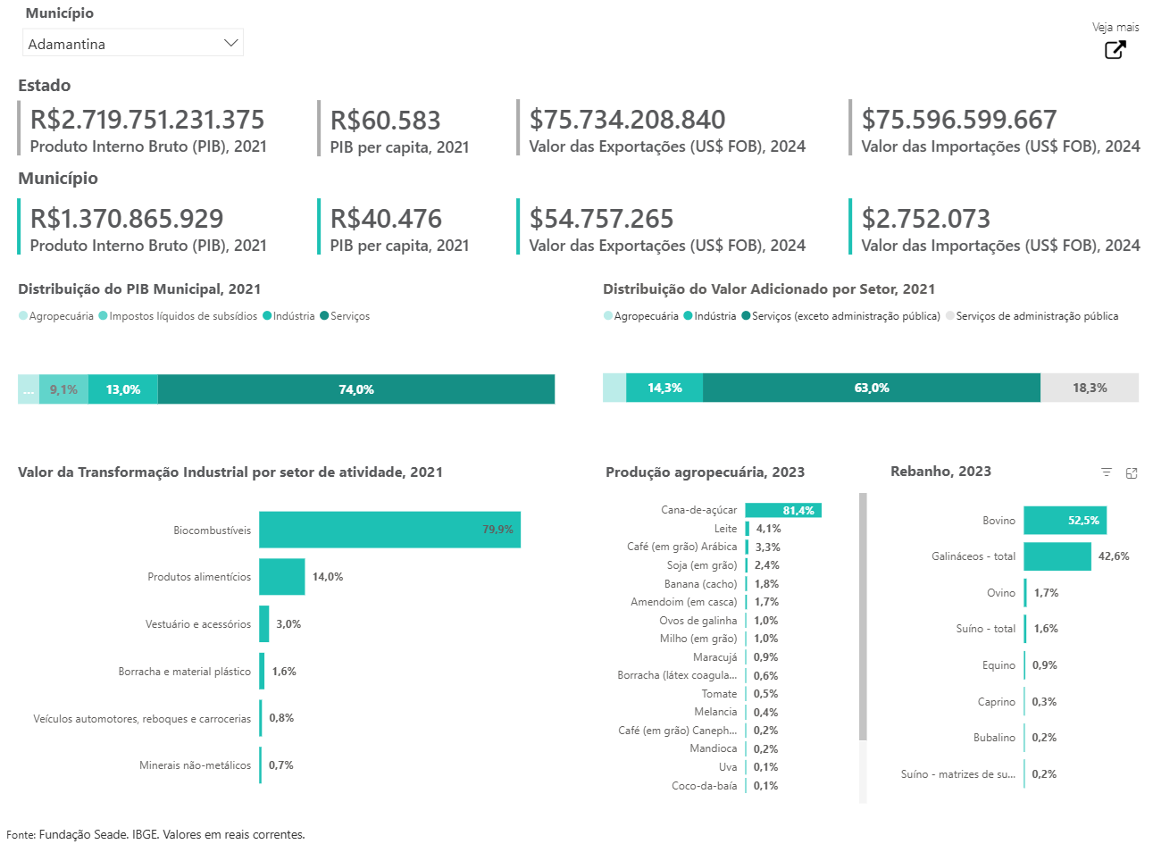Click Serviços legend dot in PIB Municipal chart

325,316
